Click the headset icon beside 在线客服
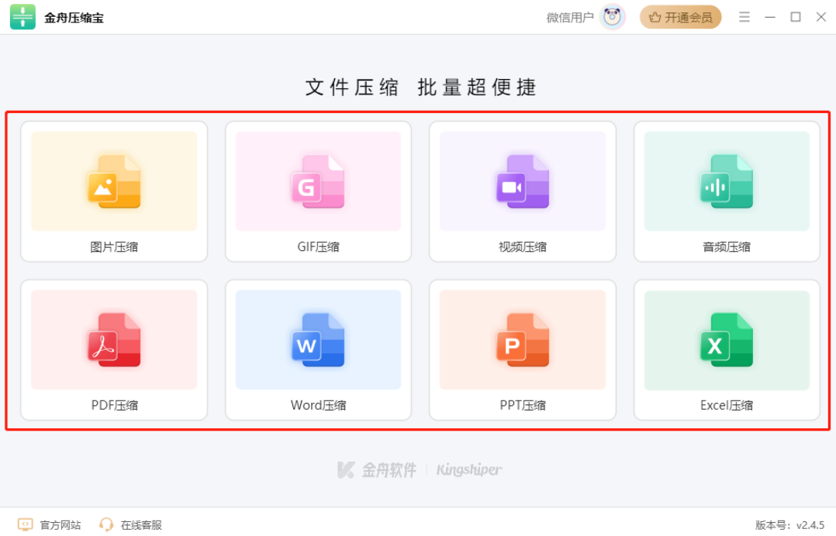The image size is (836, 536). pyautogui.click(x=106, y=525)
